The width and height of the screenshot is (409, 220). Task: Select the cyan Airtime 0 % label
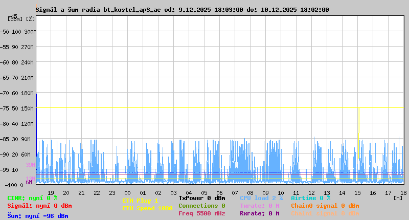click(x=310, y=198)
